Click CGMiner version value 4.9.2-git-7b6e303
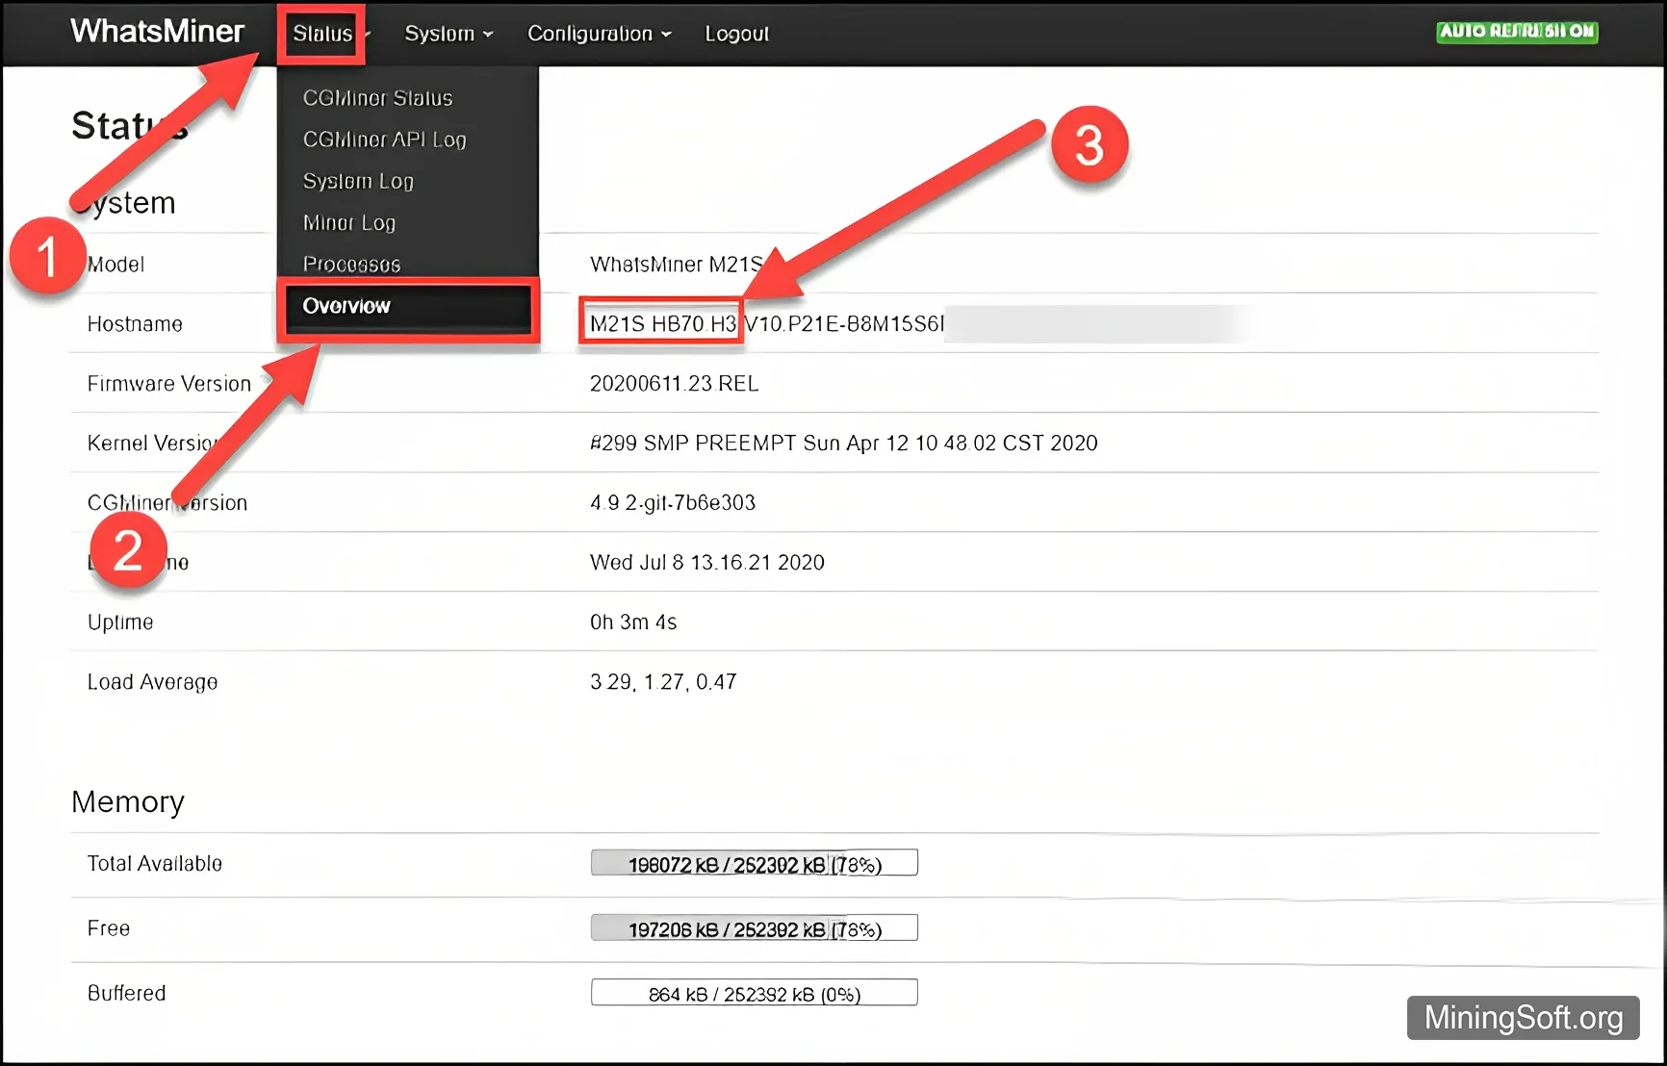The image size is (1667, 1066). pyautogui.click(x=673, y=503)
